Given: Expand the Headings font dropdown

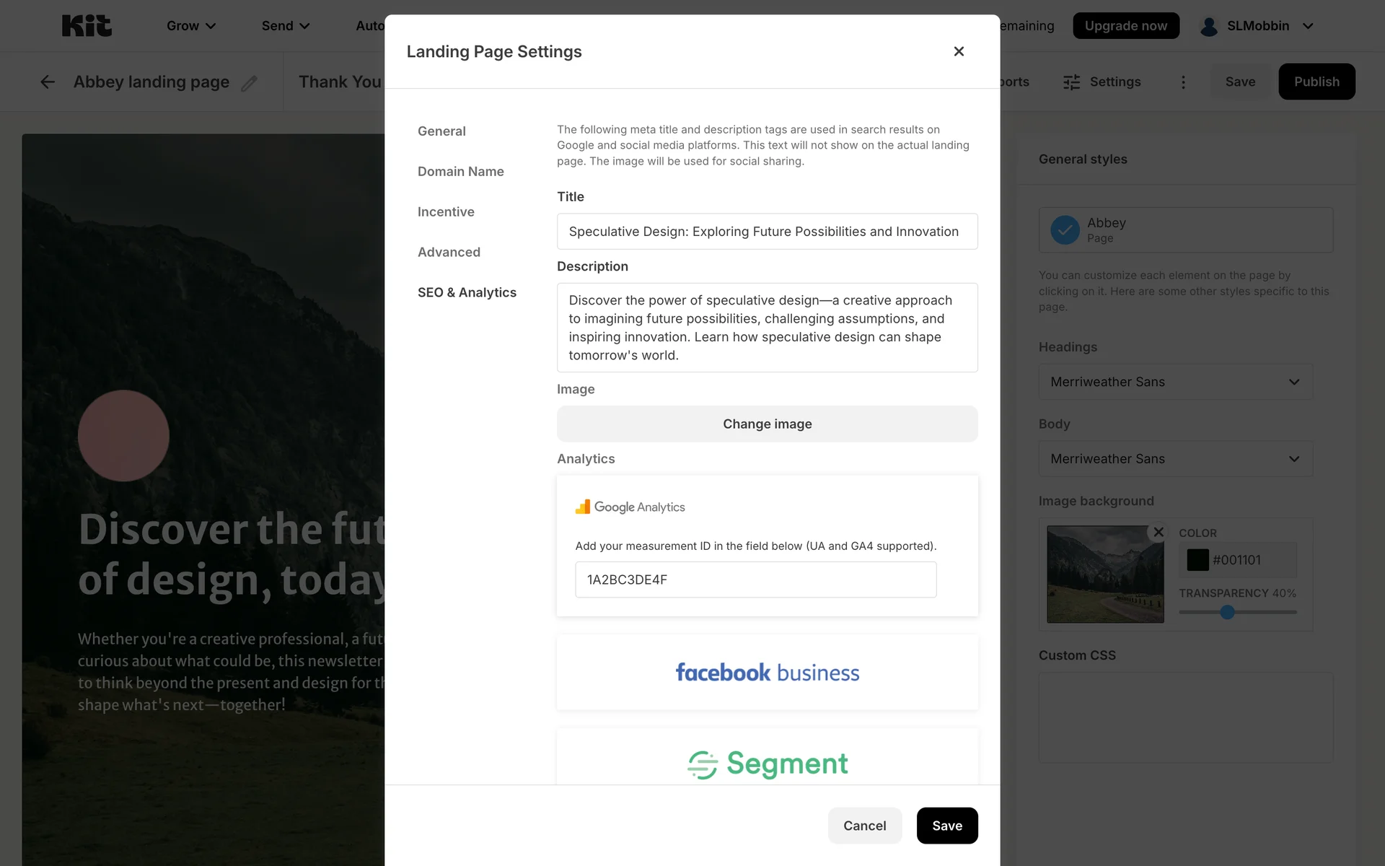Looking at the screenshot, I should click(x=1175, y=382).
